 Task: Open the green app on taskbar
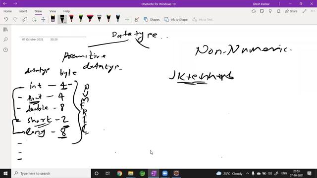pyautogui.click(x=142, y=174)
